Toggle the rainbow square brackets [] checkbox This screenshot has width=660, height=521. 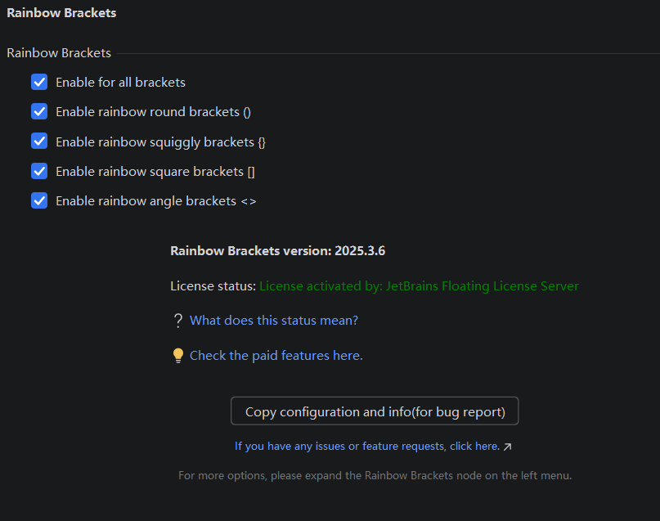pyautogui.click(x=39, y=171)
